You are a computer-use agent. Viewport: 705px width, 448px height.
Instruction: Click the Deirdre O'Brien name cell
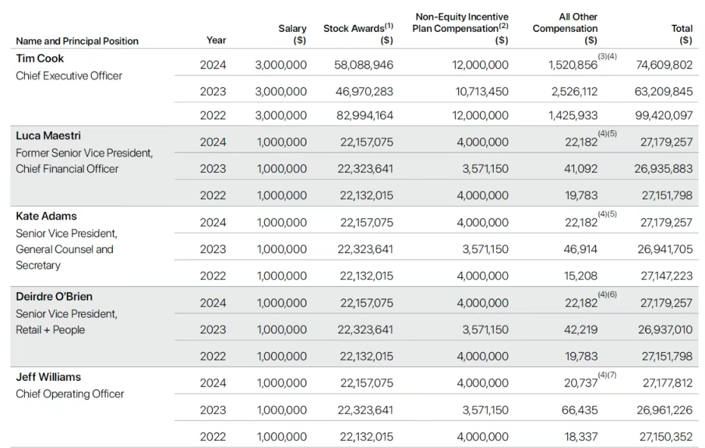point(54,297)
